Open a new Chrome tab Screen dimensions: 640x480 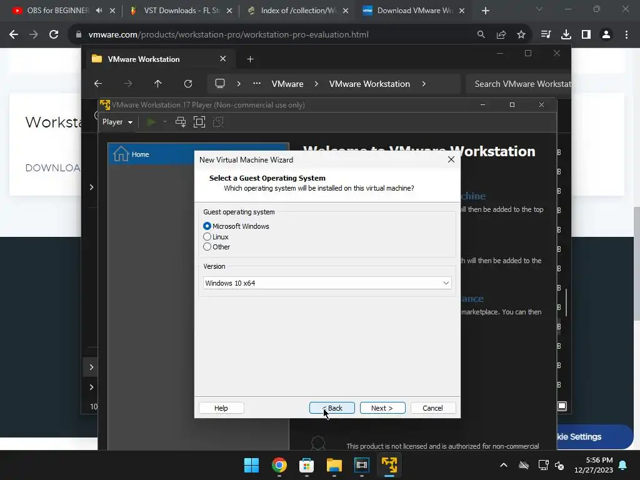tap(485, 11)
